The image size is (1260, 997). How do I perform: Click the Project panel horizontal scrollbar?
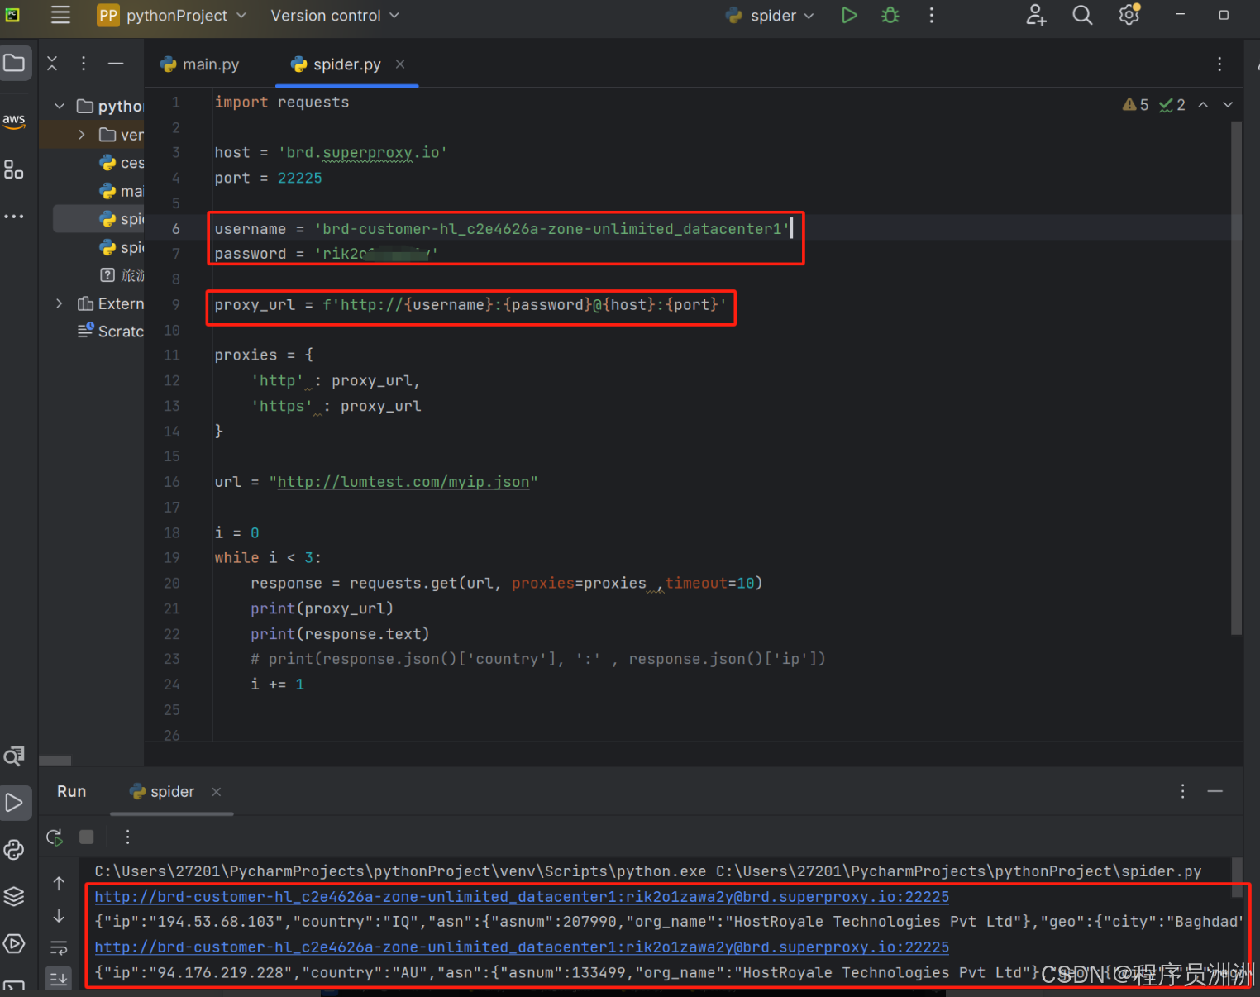[55, 761]
